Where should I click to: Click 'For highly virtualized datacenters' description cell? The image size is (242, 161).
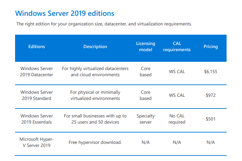tap(95, 71)
